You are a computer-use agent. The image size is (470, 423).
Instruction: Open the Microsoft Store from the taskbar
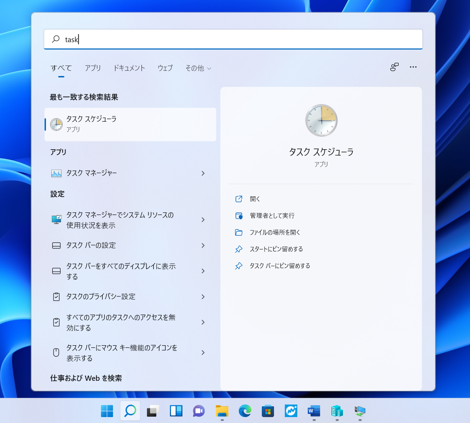[x=268, y=411]
